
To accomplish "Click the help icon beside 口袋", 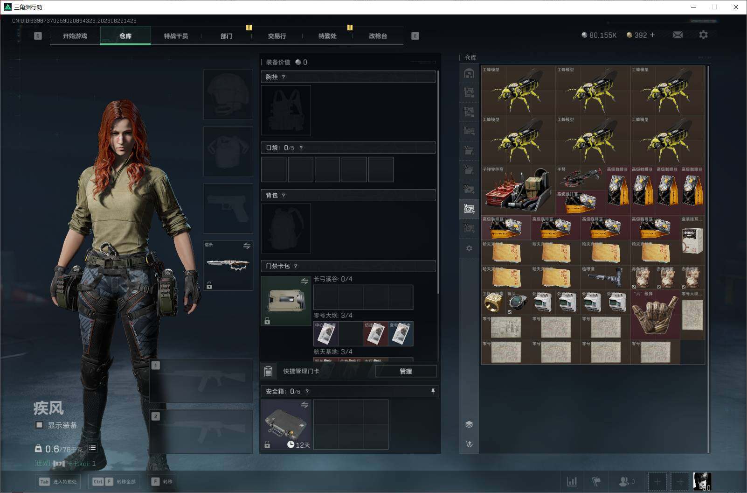I will (301, 148).
